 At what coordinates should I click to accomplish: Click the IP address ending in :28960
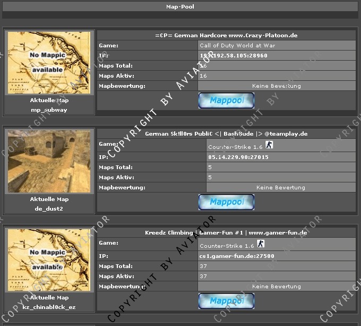[x=234, y=55]
